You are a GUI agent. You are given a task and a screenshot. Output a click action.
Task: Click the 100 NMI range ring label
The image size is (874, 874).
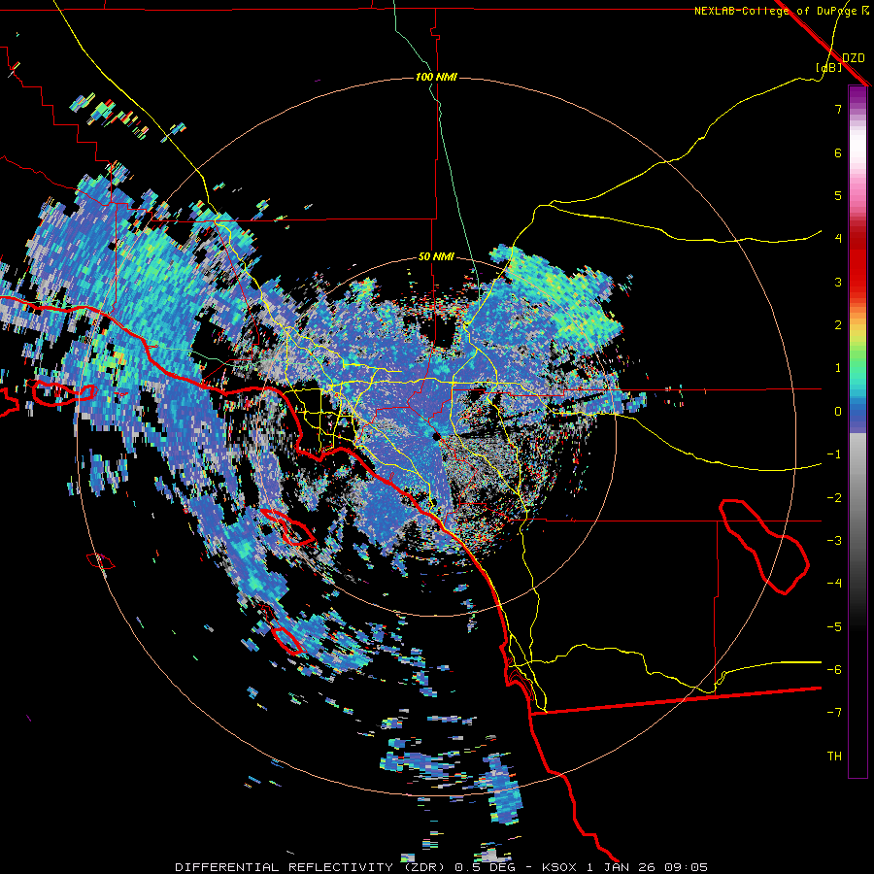tap(436, 77)
